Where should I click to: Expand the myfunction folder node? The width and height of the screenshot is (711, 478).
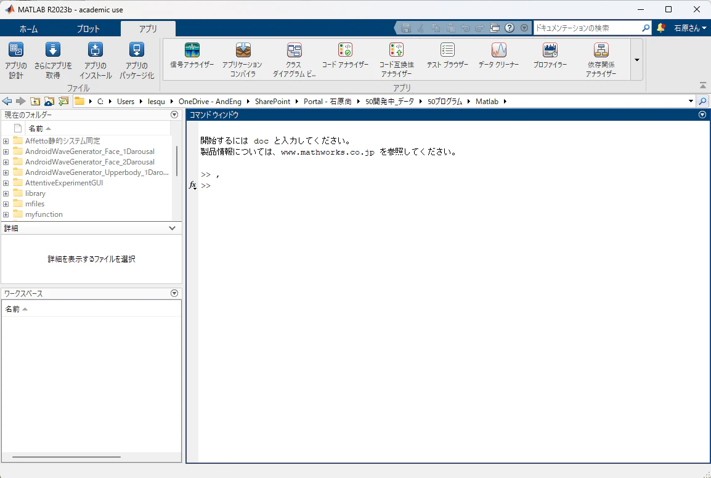click(x=6, y=214)
